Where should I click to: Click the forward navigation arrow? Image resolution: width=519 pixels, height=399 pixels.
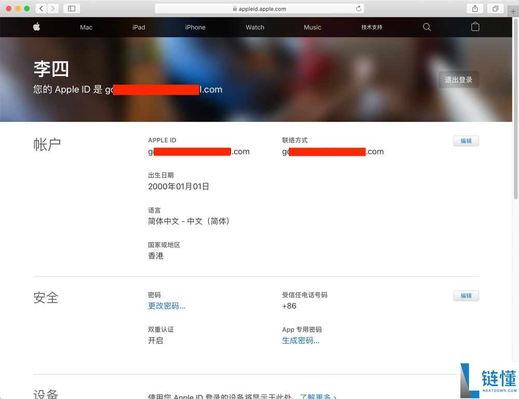pos(52,8)
